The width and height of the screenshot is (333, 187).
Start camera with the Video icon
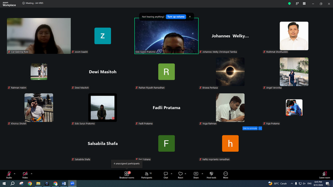coord(25,175)
